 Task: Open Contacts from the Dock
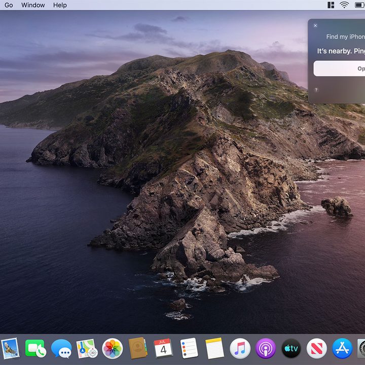coord(138,348)
